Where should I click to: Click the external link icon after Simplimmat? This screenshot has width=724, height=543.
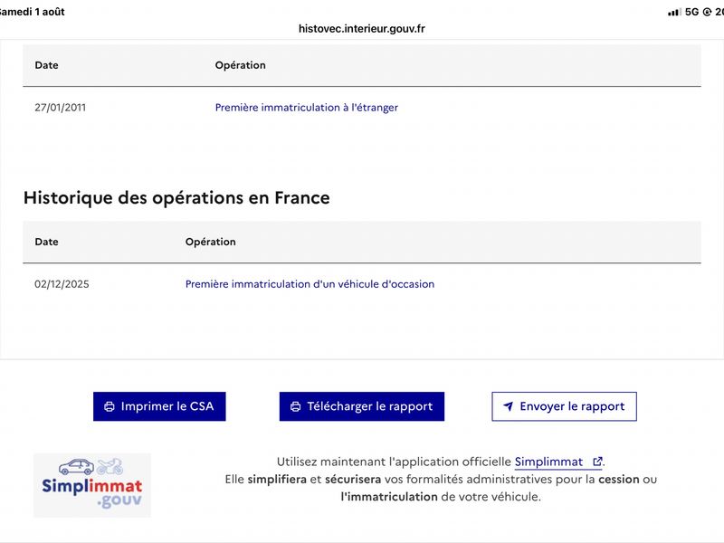(x=597, y=462)
